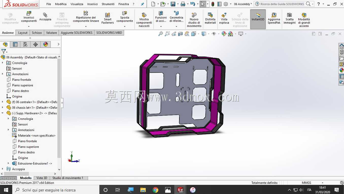
Task: Expand the Accoppia mates folder arrow
Action: 3,169
